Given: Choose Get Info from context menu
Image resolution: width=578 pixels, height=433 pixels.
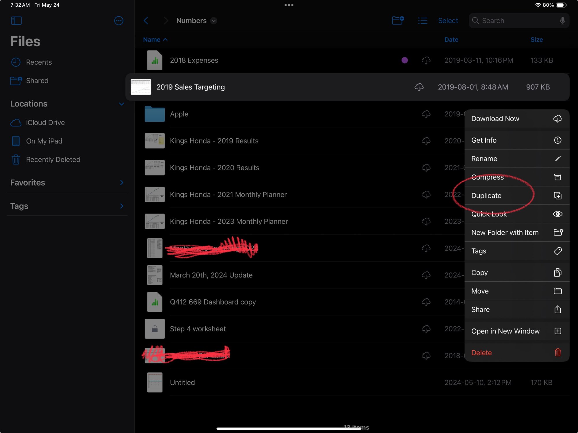Looking at the screenshot, I should 517,140.
